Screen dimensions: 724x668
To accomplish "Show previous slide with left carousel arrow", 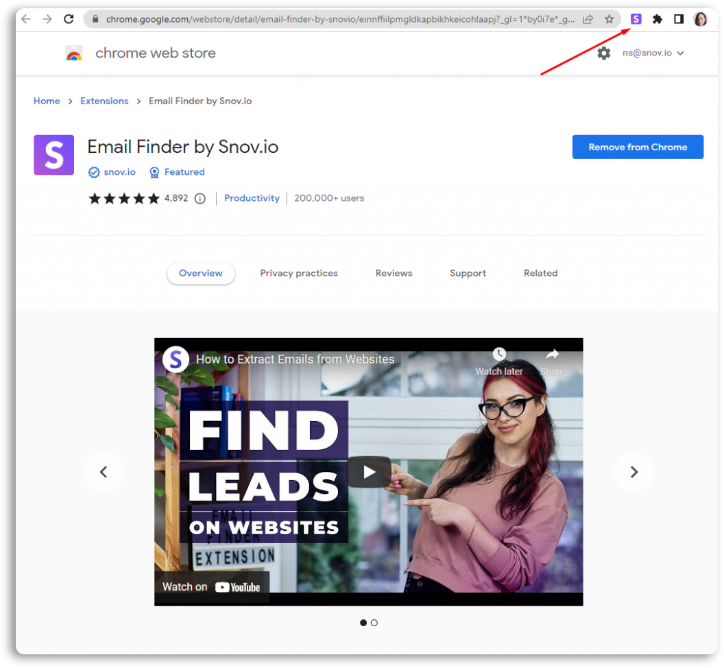I will click(x=104, y=472).
